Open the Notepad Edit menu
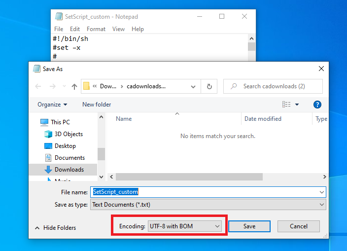 click(75, 29)
